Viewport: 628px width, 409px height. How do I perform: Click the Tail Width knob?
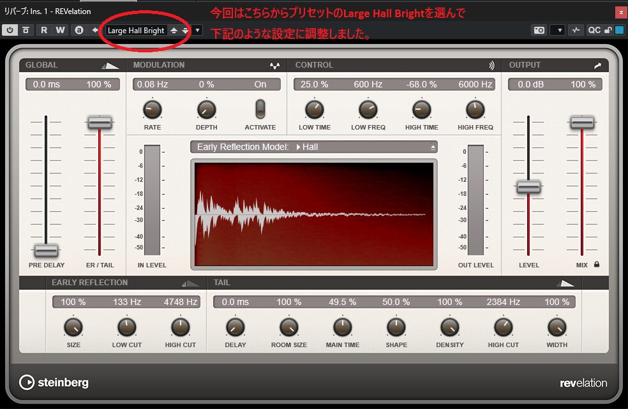(x=557, y=327)
